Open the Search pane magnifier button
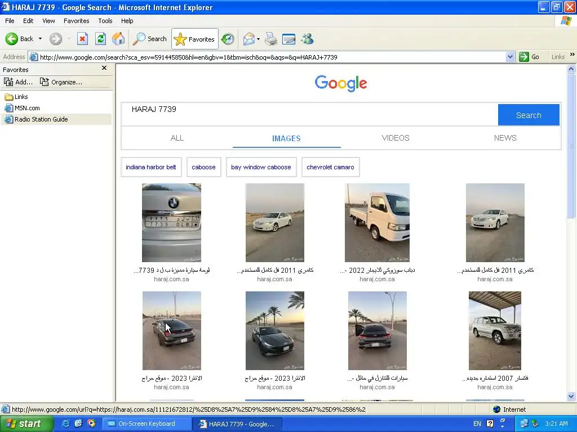The image size is (577, 432). point(150,39)
